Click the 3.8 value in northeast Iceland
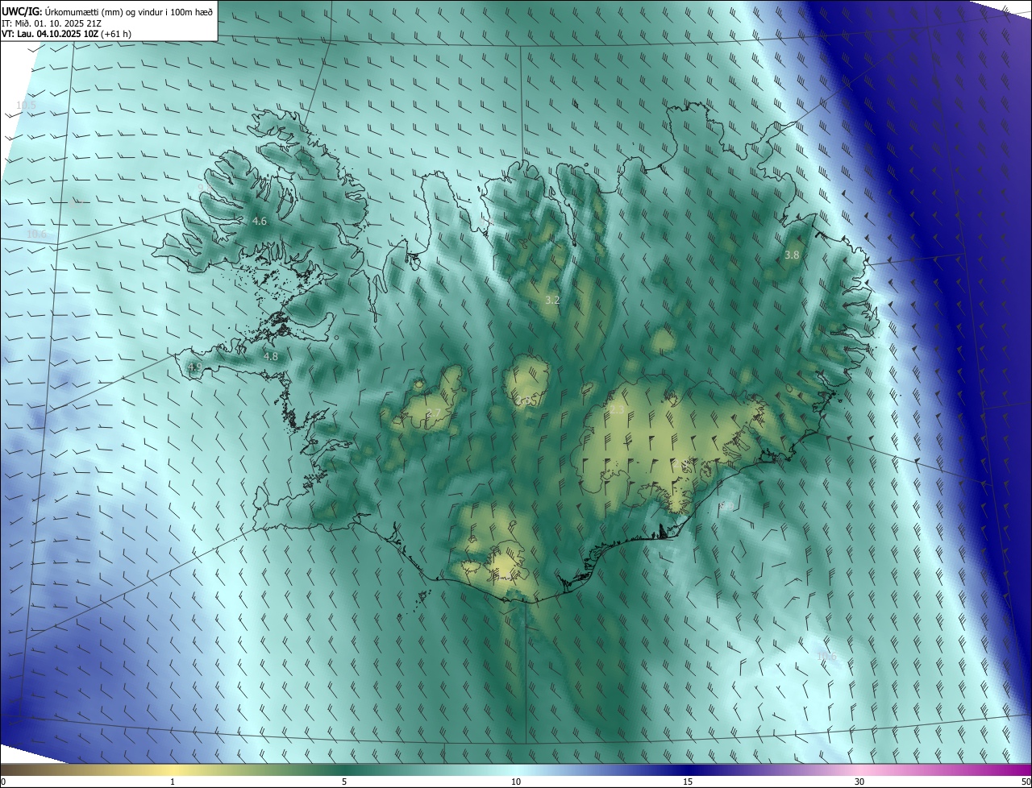Viewport: 1032px width, 788px height. click(x=792, y=255)
